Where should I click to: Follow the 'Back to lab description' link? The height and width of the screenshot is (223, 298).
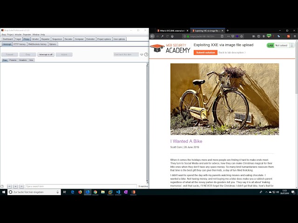[x=232, y=52]
